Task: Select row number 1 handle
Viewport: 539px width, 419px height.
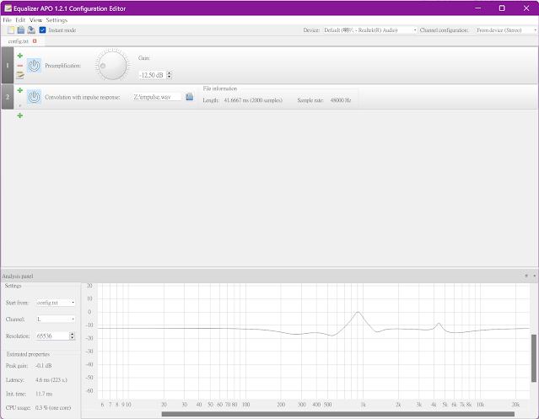Action: click(x=8, y=65)
